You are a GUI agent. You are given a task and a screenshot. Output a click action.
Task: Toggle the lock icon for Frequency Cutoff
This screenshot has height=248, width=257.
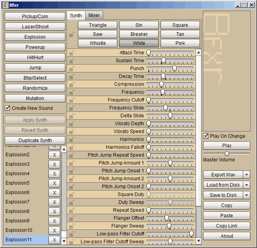click(72, 100)
